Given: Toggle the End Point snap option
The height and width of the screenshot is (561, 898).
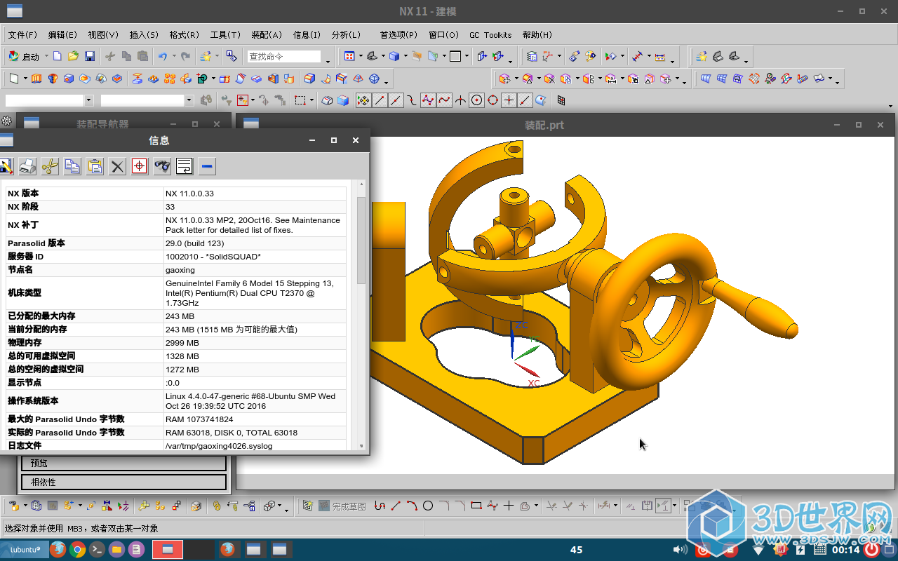Looking at the screenshot, I should click(380, 100).
